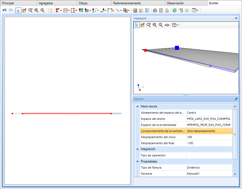Click the gear settings sheet icon

(x=135, y=10)
